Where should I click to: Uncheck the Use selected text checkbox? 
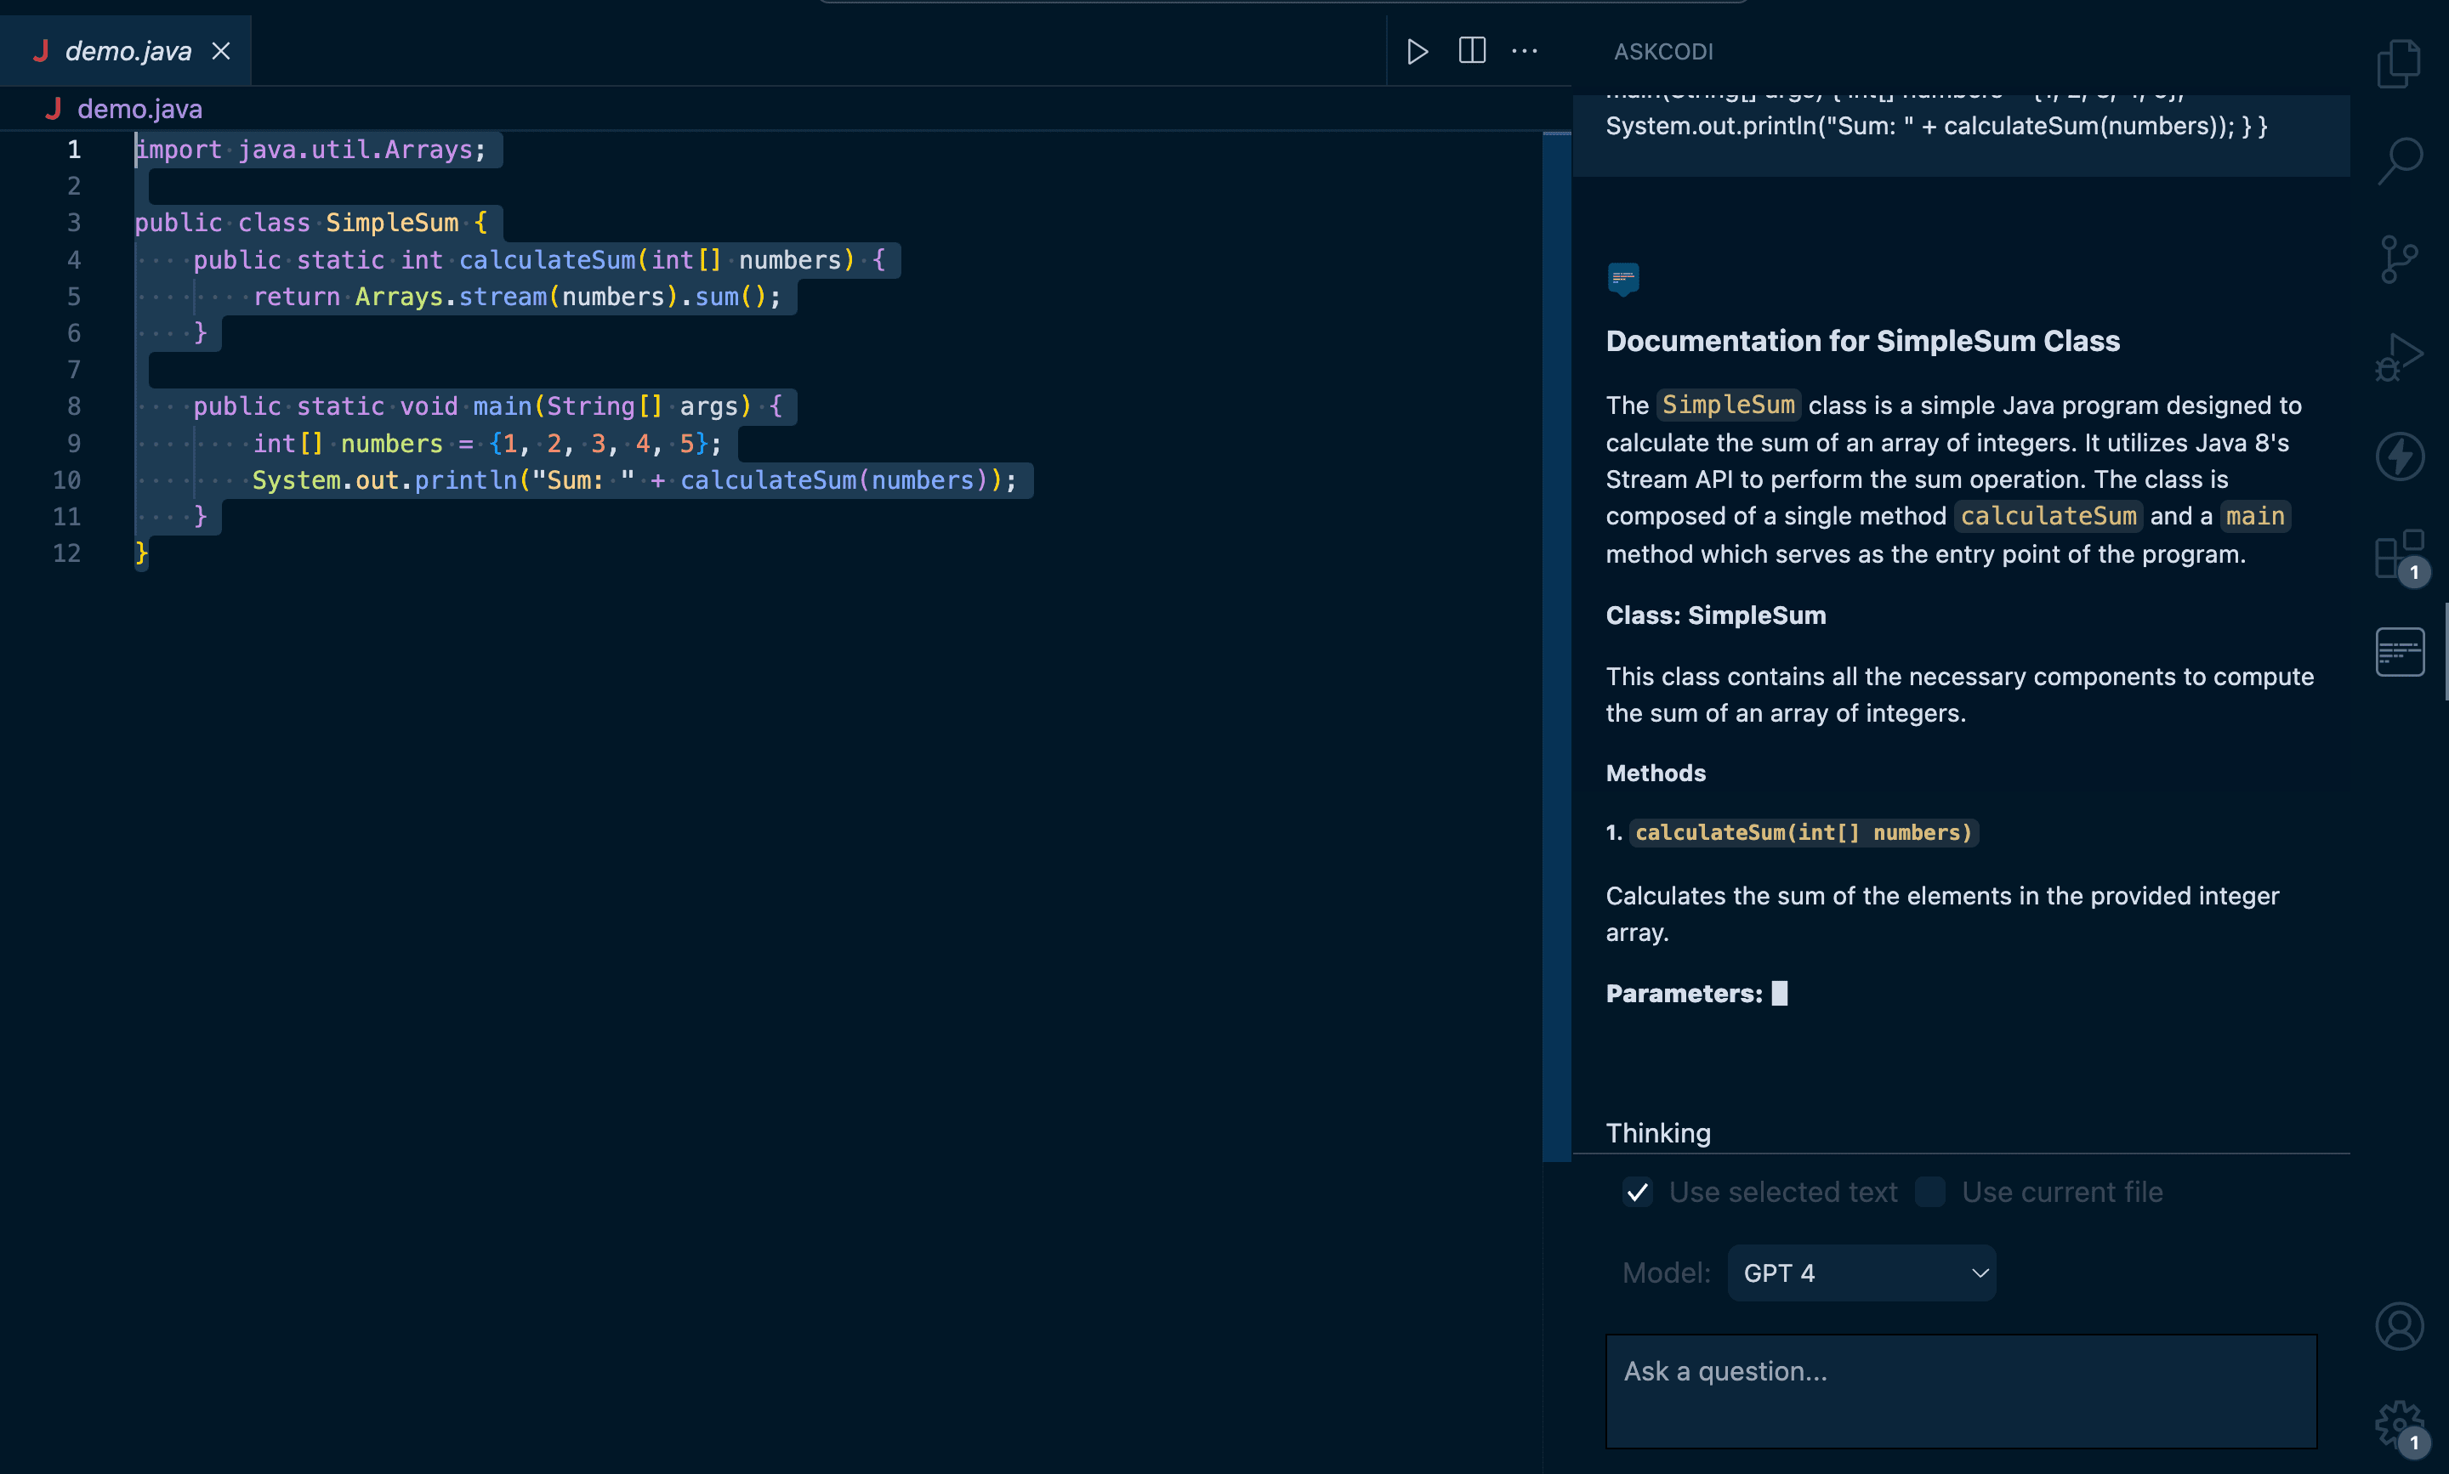pyautogui.click(x=1636, y=1191)
